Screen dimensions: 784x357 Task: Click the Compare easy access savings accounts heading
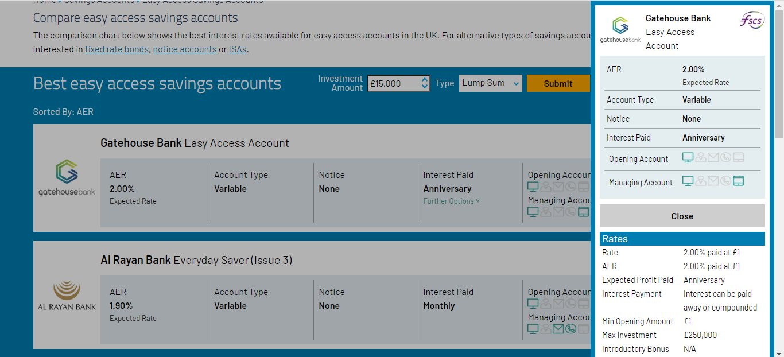click(135, 18)
